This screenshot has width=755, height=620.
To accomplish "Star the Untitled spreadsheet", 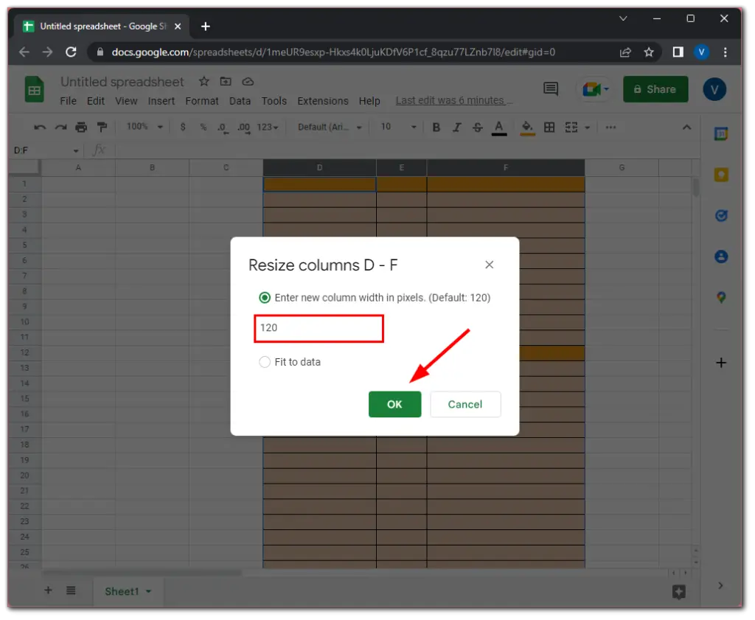I will 204,82.
